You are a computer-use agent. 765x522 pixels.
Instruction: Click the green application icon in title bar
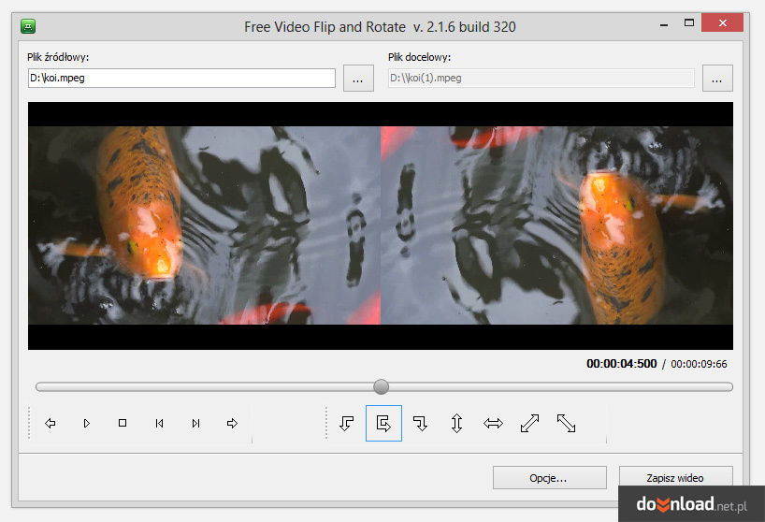coord(28,26)
